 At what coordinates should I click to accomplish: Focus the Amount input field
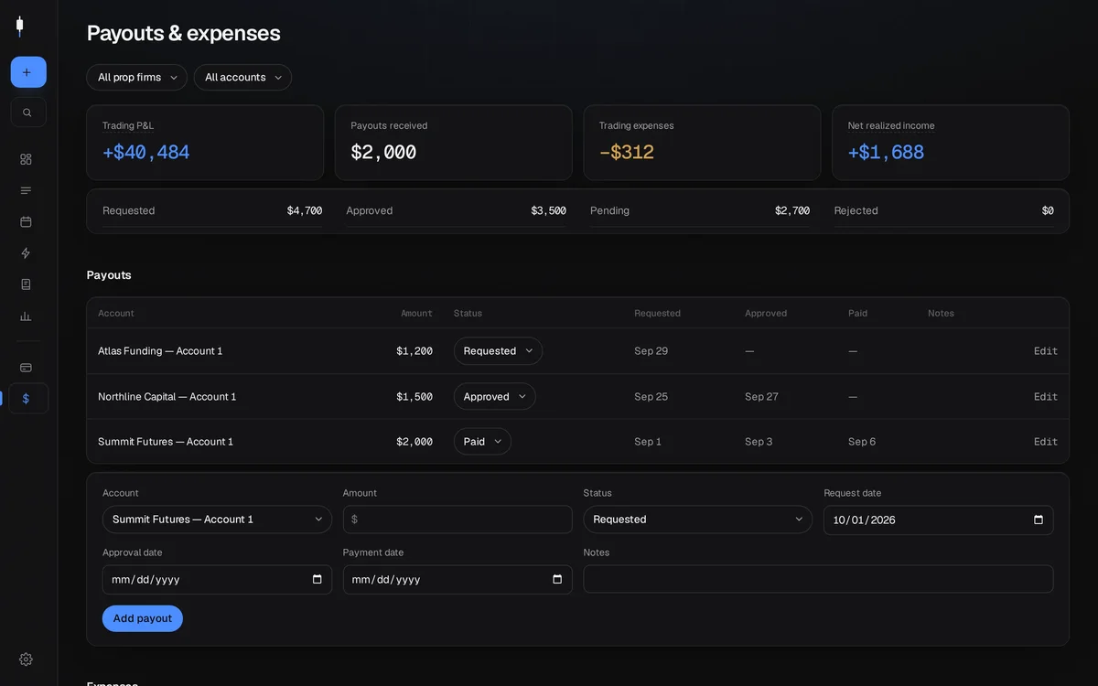(x=457, y=520)
